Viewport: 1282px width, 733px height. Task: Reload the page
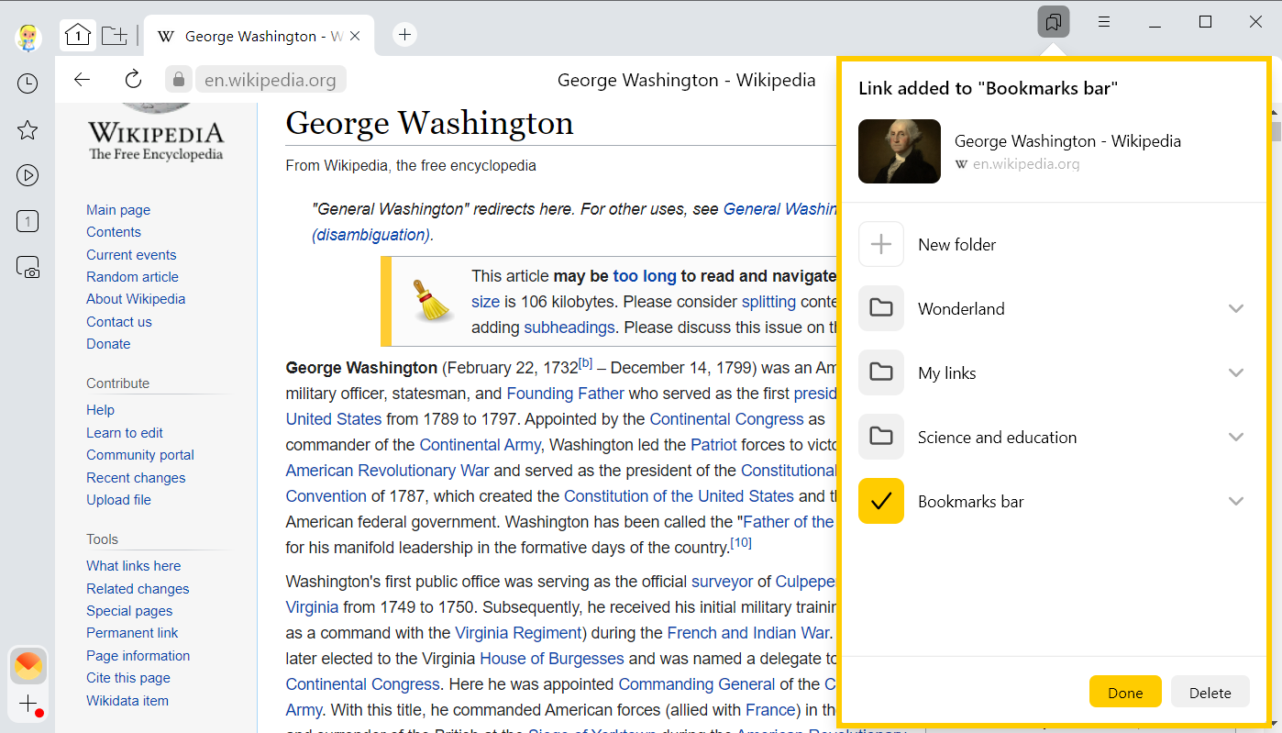[x=134, y=79]
